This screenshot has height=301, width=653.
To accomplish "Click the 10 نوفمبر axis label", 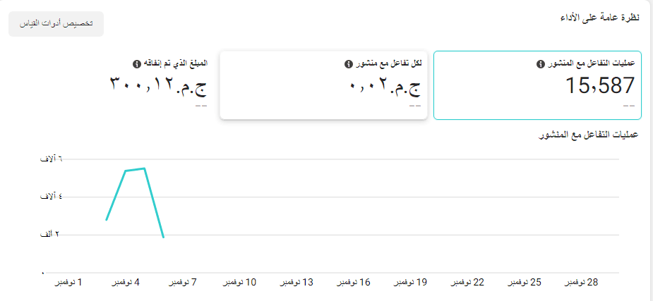I will click(x=239, y=283).
